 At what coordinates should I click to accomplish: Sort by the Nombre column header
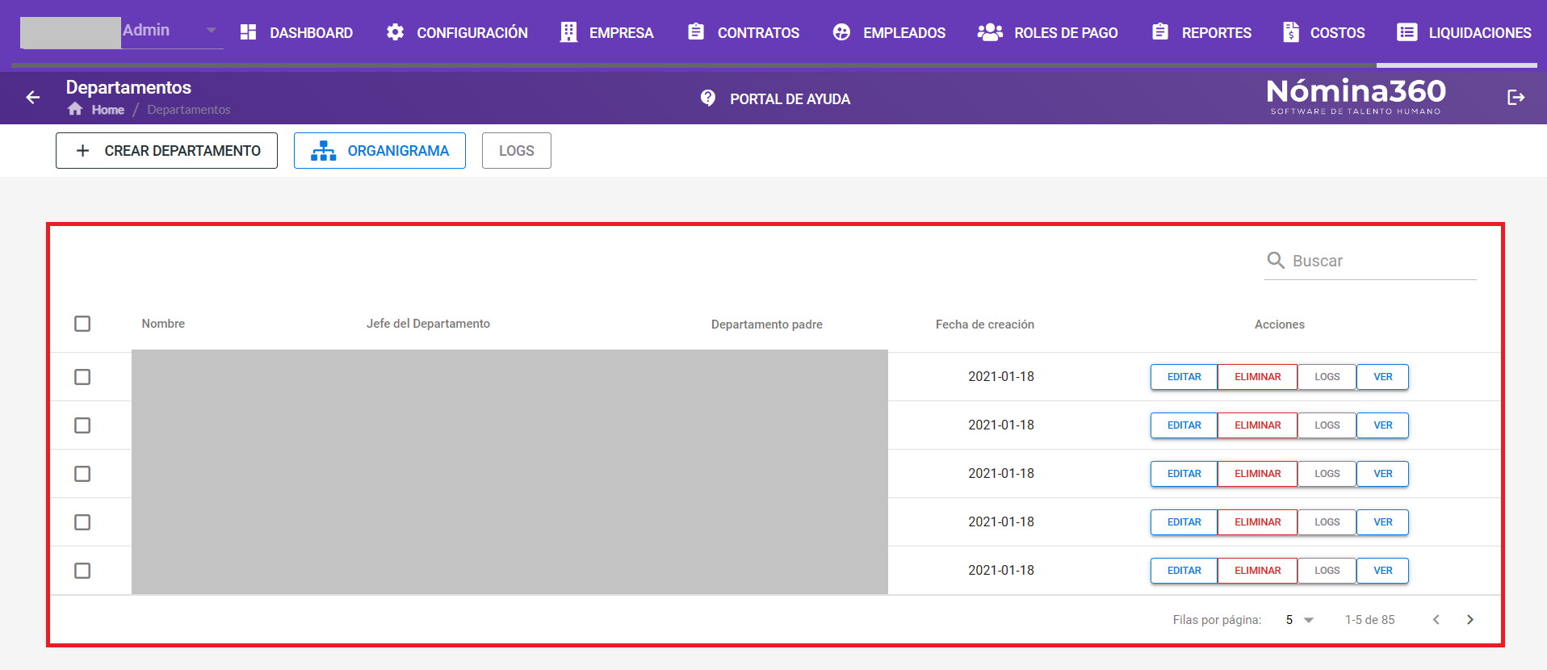163,324
